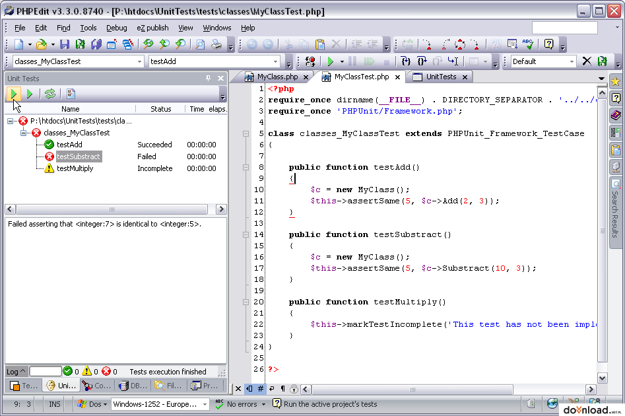Click the star Favorites sidebar icon
Screen dimensions: 625x416
point(616,82)
